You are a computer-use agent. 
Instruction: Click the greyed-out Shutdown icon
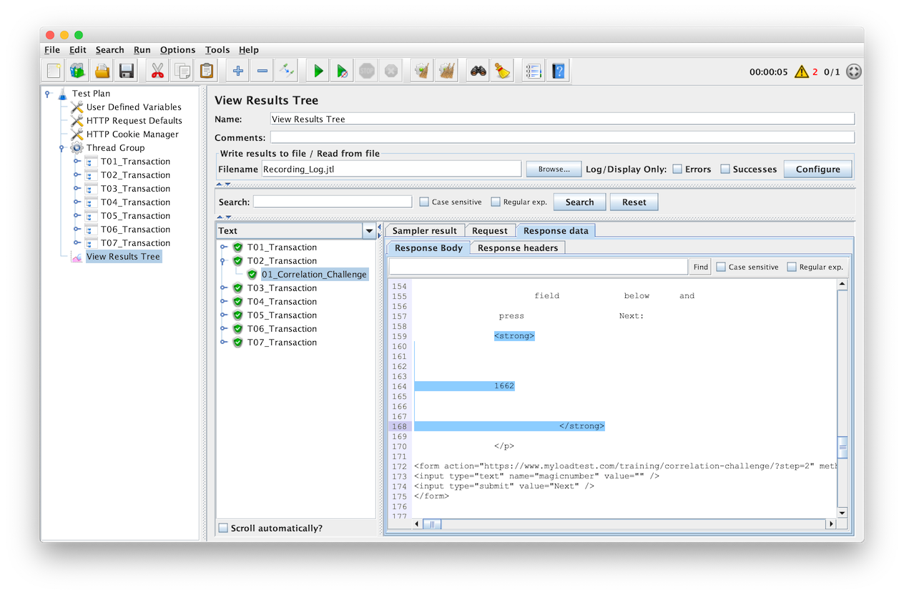click(390, 71)
